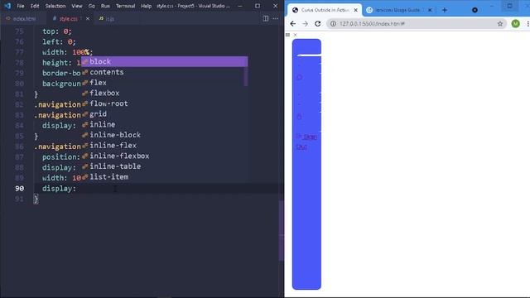Bookmark this page with the star icon
Viewport: 530px width, 298px height.
[500, 24]
